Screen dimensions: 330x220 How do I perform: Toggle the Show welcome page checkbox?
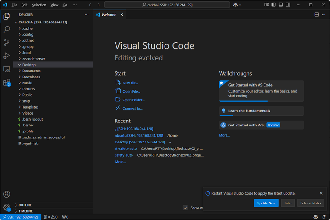click(185, 208)
